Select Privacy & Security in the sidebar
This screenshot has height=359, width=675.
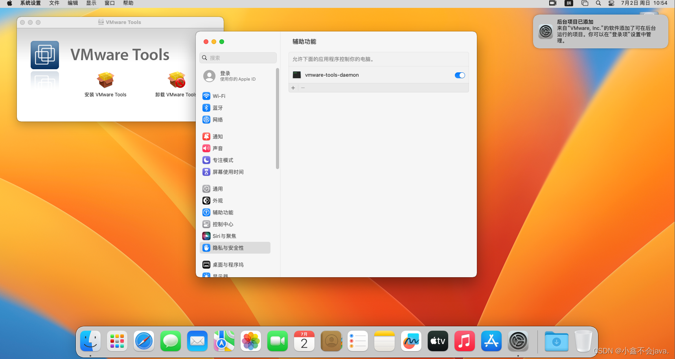pos(235,248)
